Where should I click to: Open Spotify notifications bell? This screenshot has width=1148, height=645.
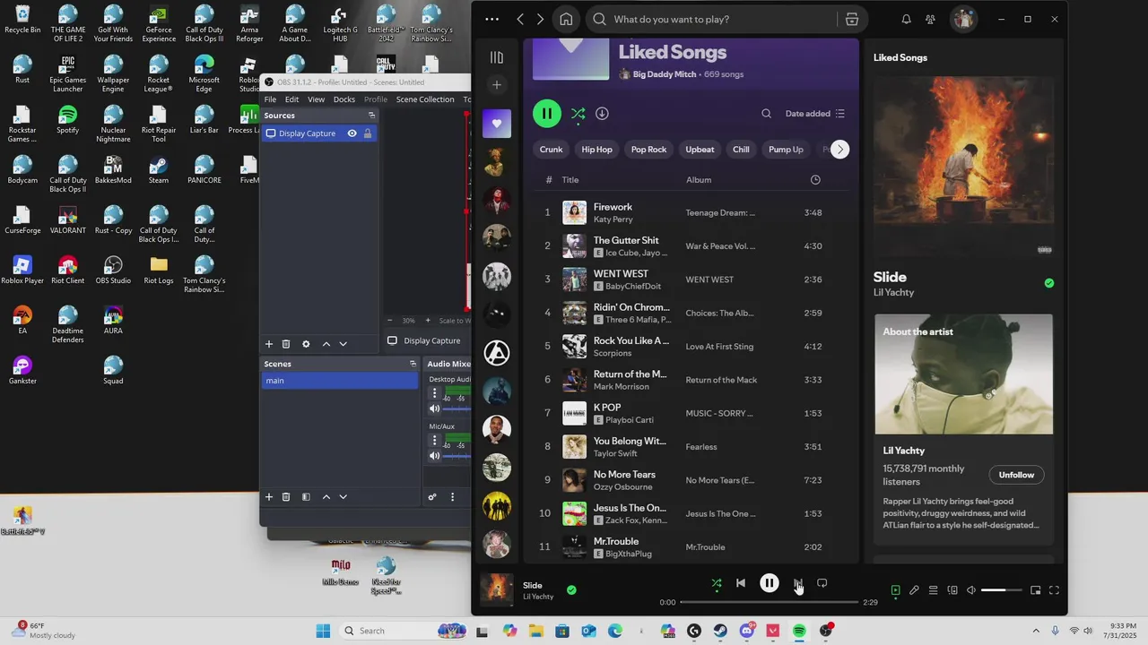point(906,19)
